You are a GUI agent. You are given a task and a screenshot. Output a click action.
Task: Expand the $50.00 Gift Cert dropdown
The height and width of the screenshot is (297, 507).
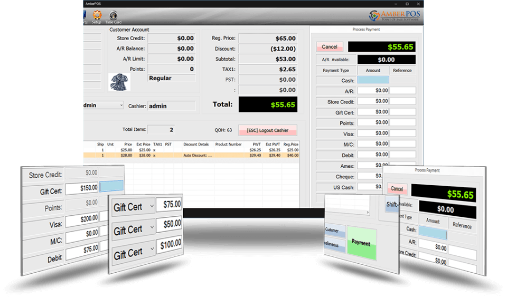pyautogui.click(x=152, y=227)
